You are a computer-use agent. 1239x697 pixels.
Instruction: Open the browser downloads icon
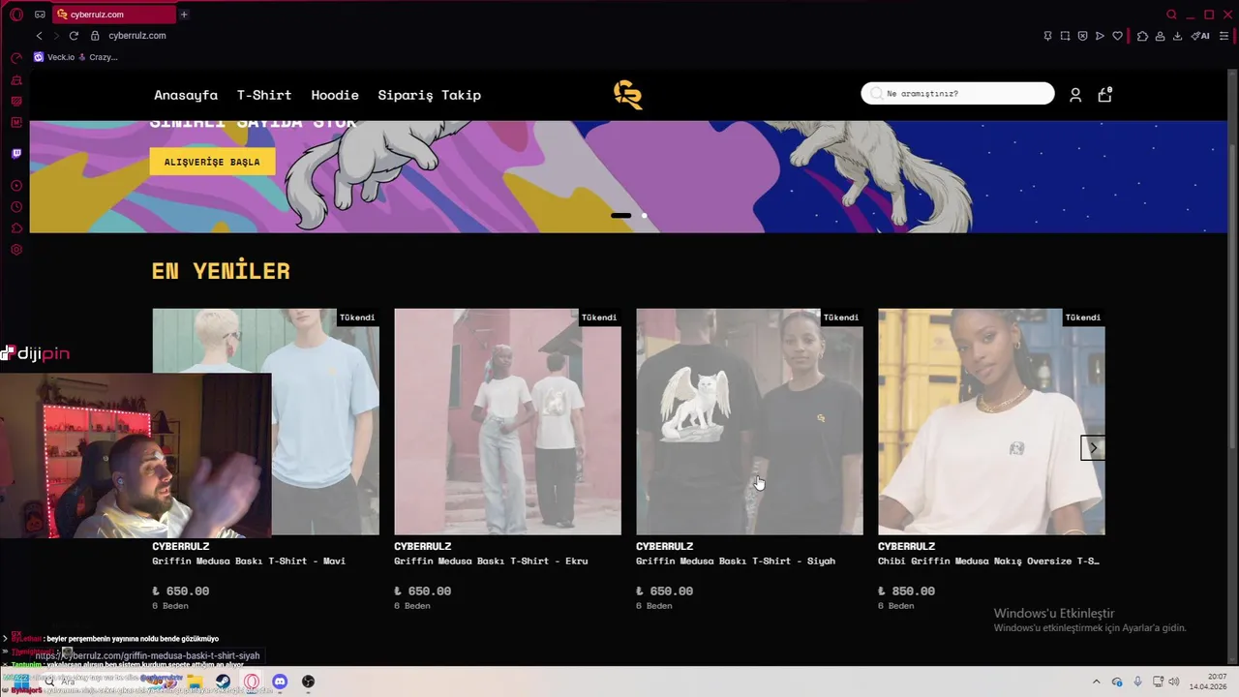[x=1177, y=36]
